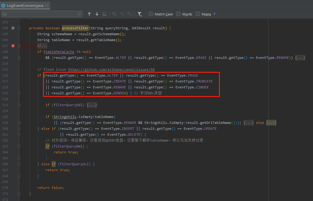Click the regex help question mark
The height and width of the screenshot is (201, 313).
[x=214, y=14]
